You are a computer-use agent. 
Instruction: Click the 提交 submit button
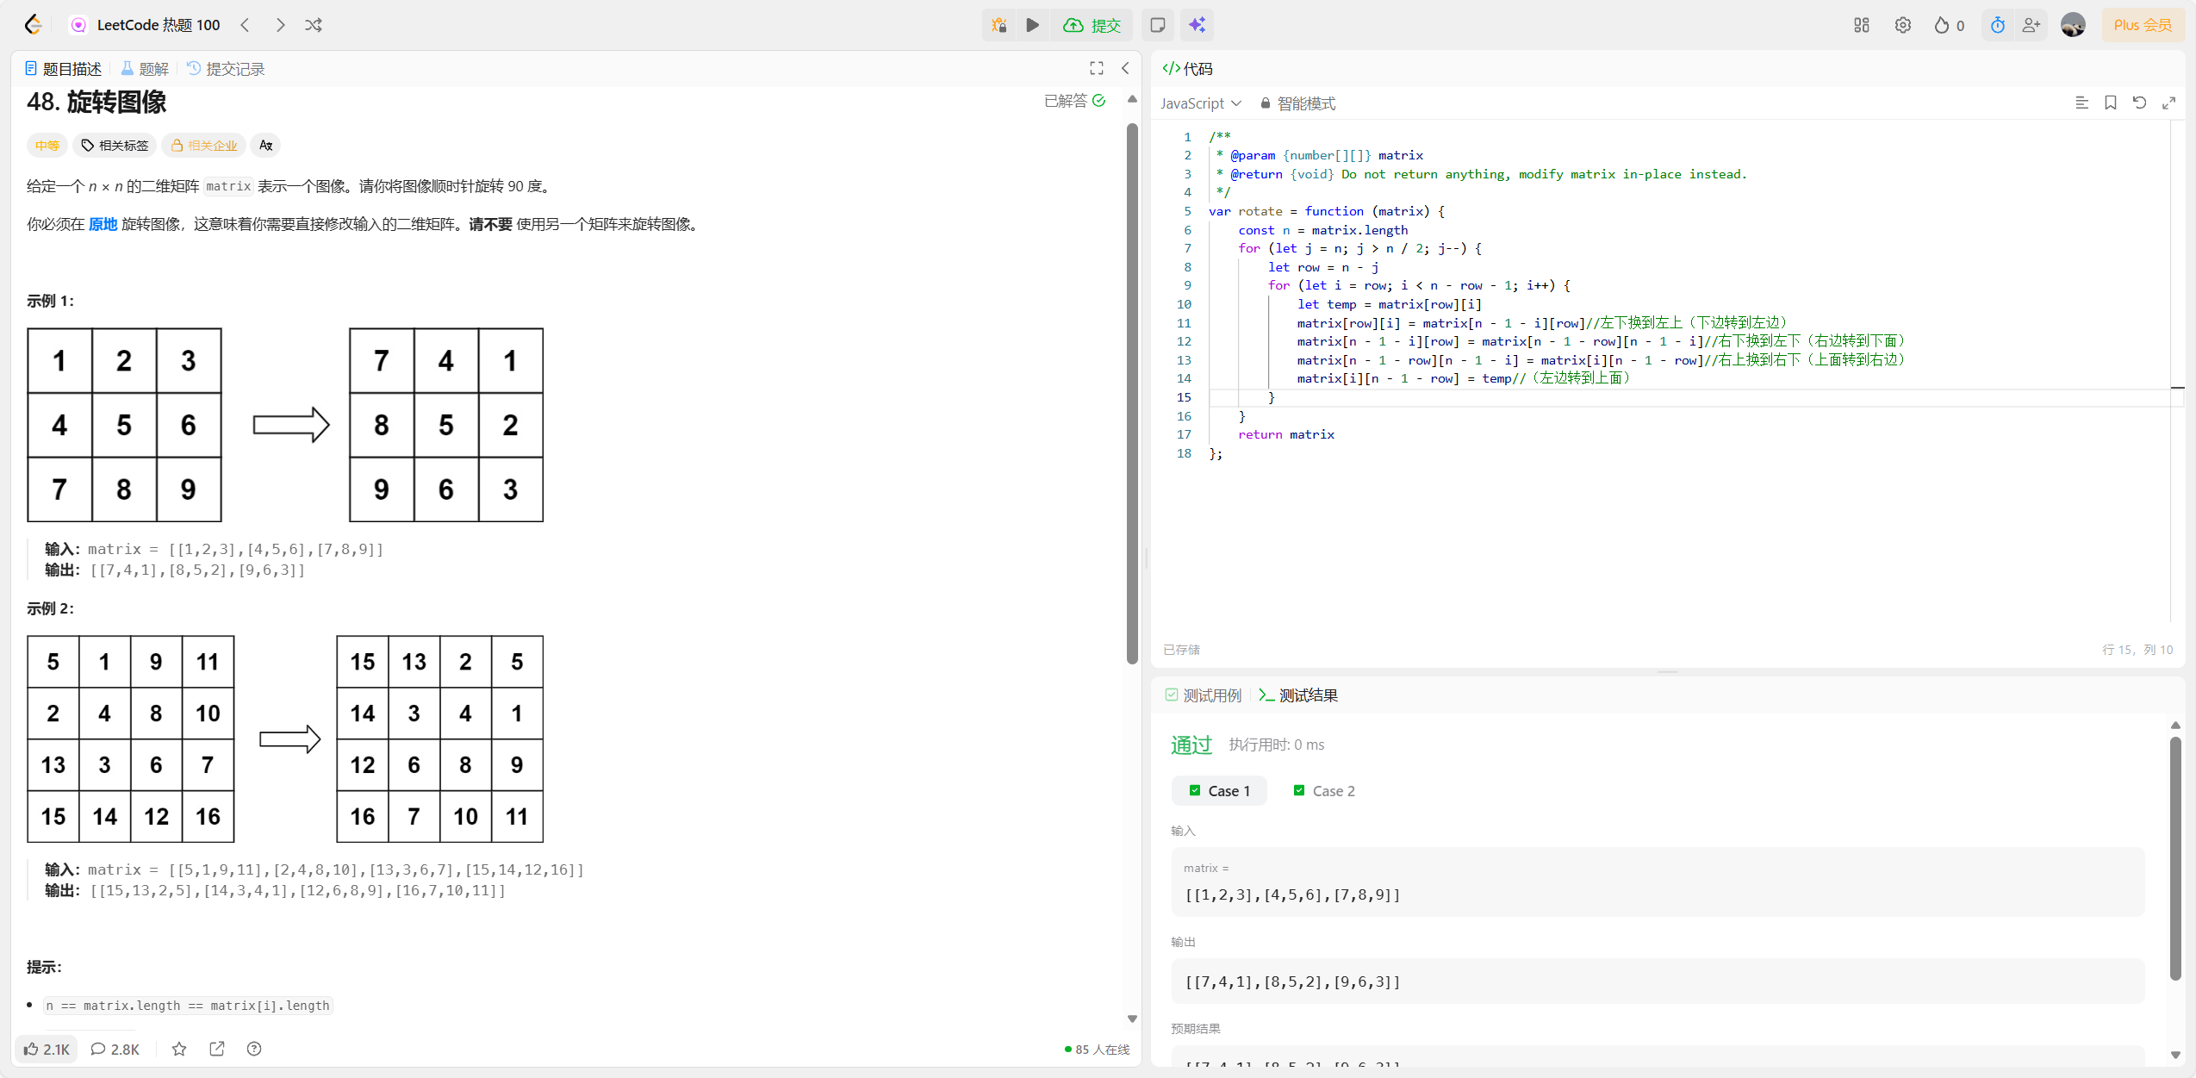tap(1092, 25)
